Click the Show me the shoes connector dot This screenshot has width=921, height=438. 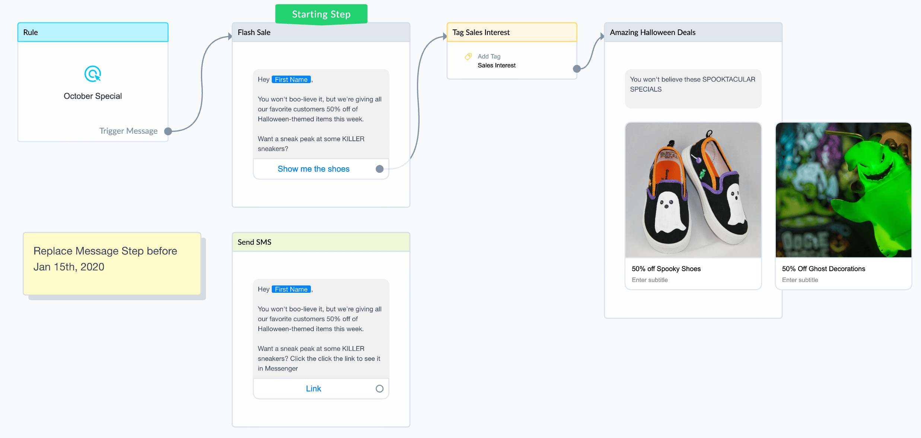379,169
